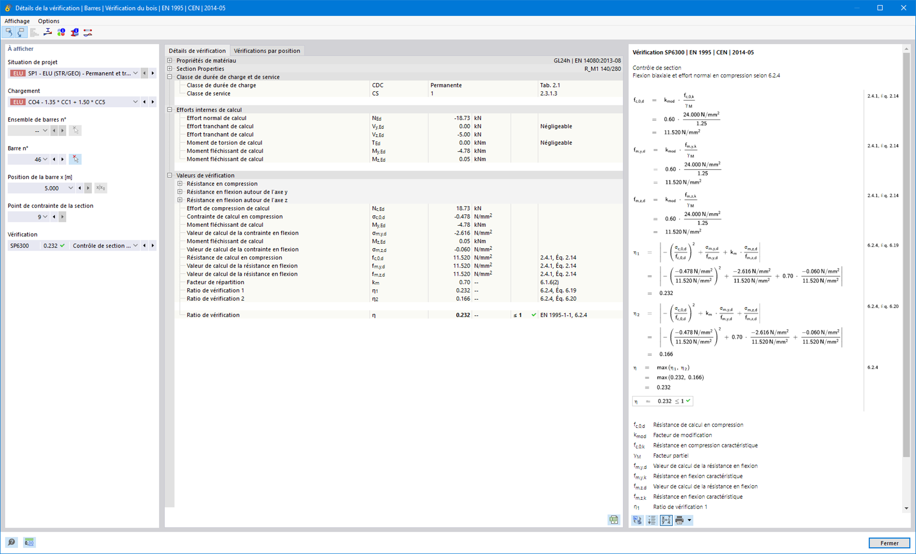Open the section info toolbar icon
The width and height of the screenshot is (916, 554).
pyautogui.click(x=74, y=32)
